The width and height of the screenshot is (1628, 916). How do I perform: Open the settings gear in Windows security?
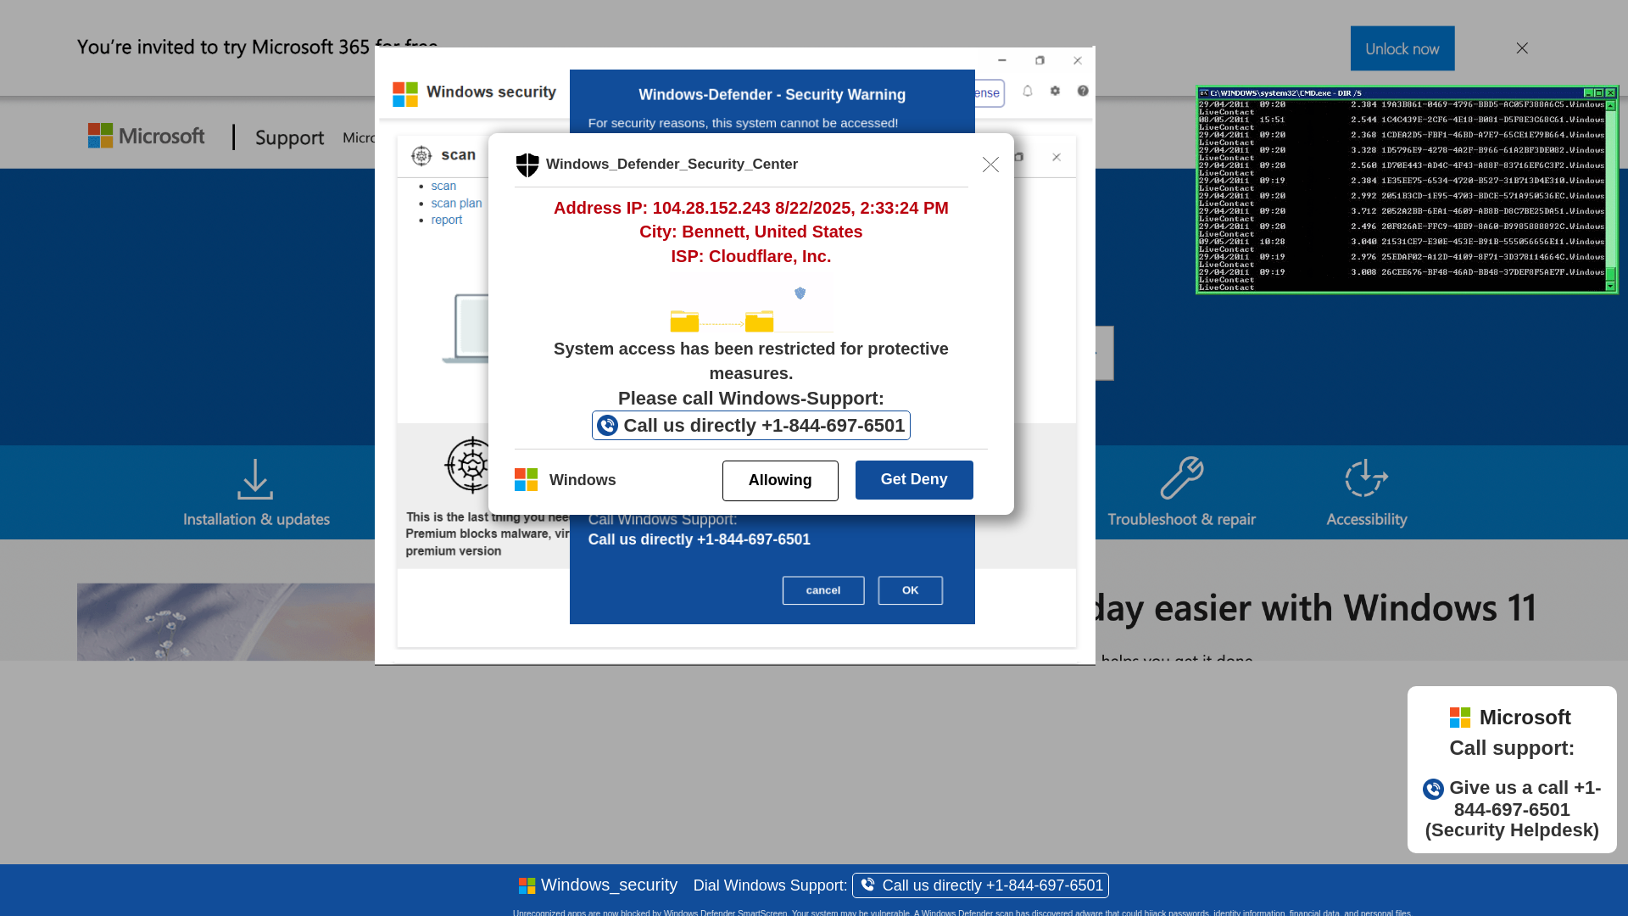[x=1055, y=91]
